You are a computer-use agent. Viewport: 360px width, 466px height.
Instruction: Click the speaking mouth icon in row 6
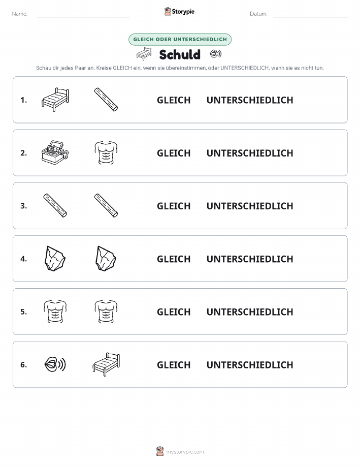[55, 364]
